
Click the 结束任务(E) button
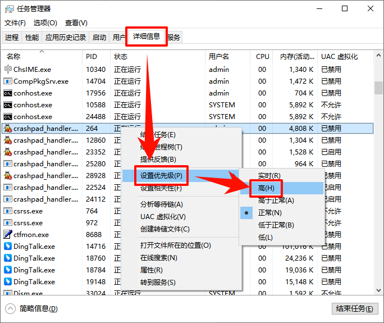(355, 308)
